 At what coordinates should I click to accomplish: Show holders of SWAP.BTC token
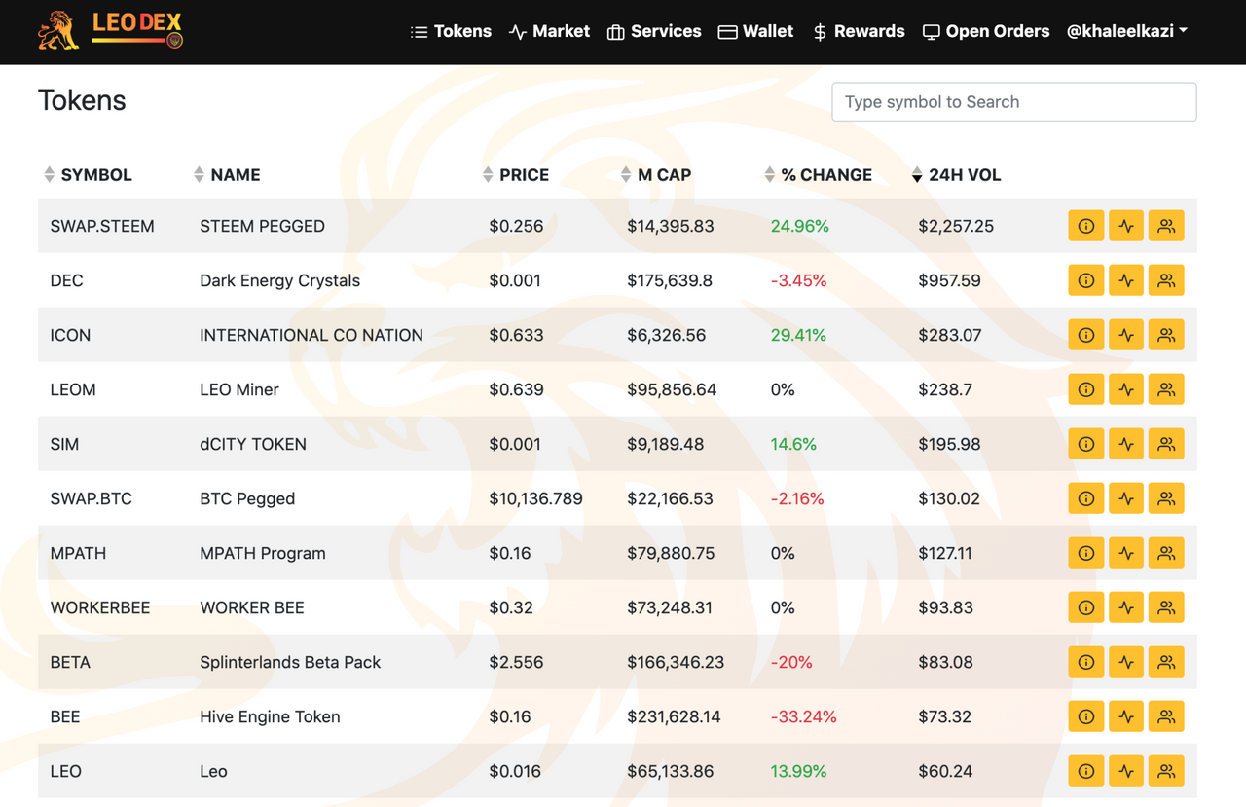pos(1166,498)
